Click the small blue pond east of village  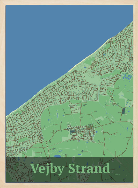pyautogui.click(x=97, y=132)
